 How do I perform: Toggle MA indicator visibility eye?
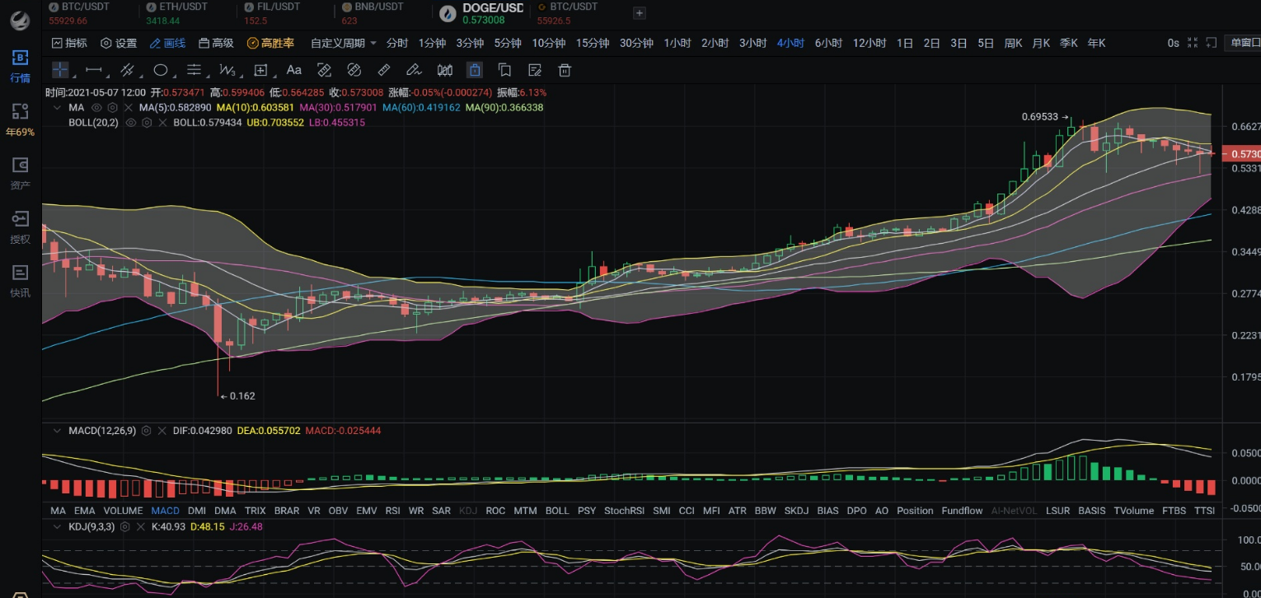click(96, 108)
